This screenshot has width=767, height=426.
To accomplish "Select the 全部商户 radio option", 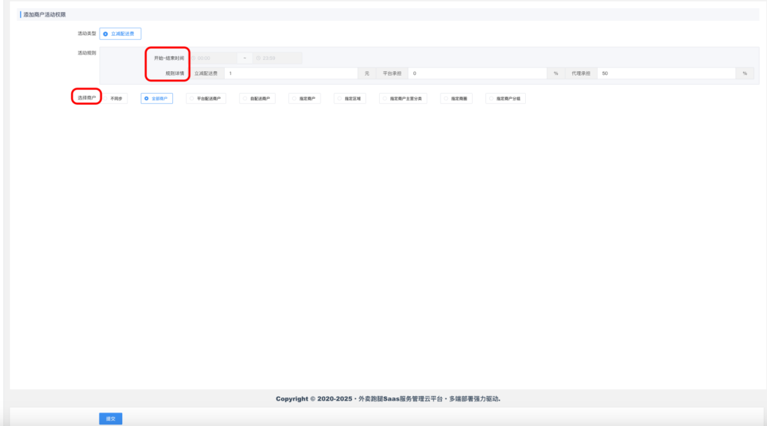I will (x=157, y=98).
